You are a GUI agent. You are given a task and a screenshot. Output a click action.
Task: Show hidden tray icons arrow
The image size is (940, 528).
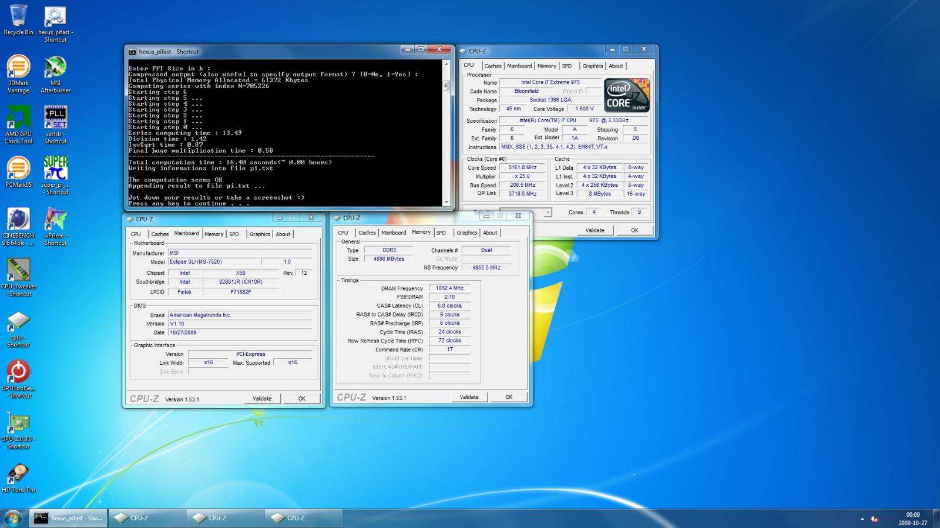862,519
